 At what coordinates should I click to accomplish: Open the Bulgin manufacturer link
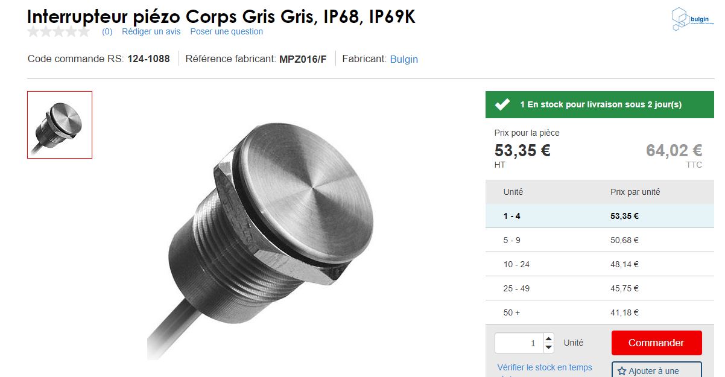coord(404,59)
